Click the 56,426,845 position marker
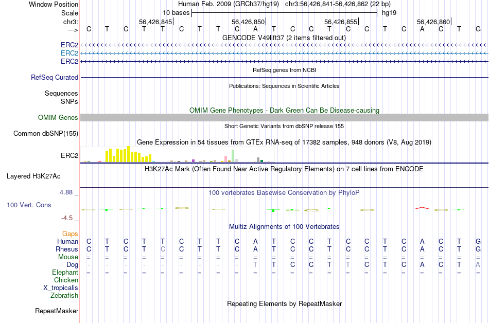 [155, 22]
